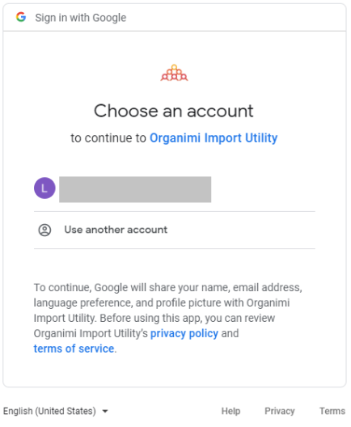Viewport: 351px width, 427px height.
Task: Click the Organimi pyramid people logo
Action: [174, 73]
